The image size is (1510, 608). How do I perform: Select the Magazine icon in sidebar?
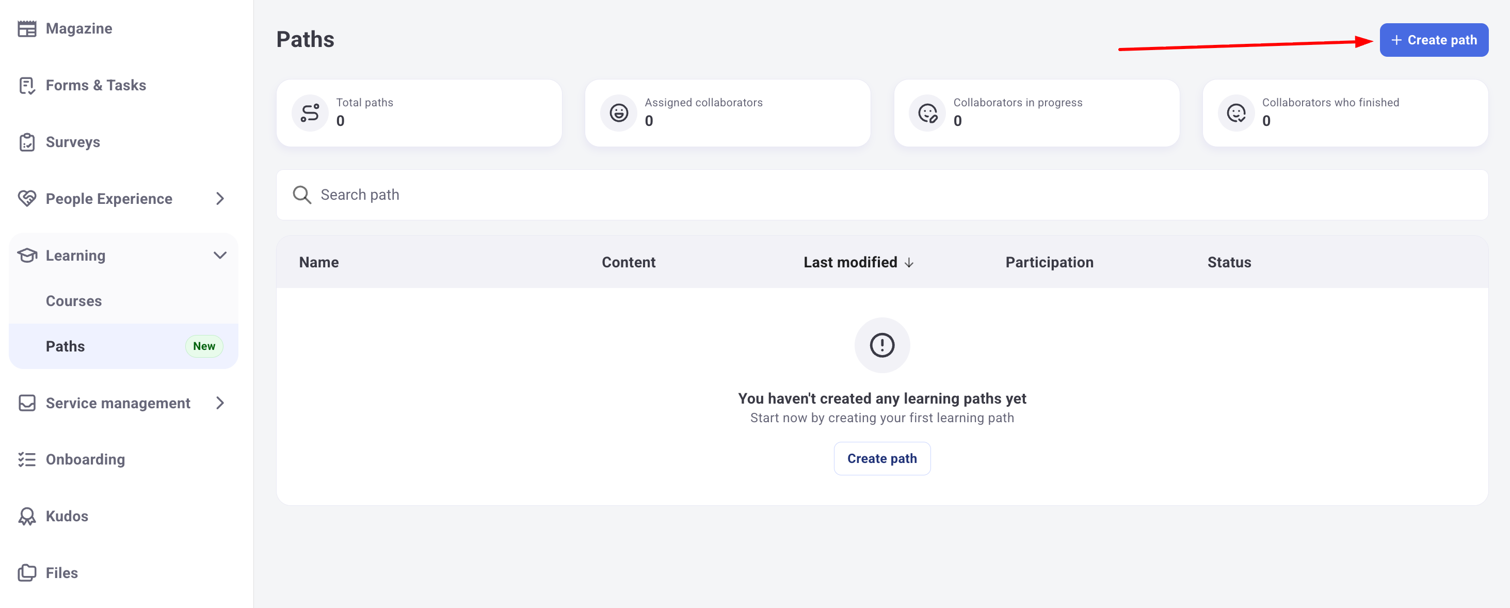tap(27, 27)
